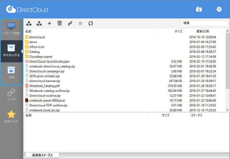Click the folder icon of office-icon

pyautogui.click(x=27, y=47)
